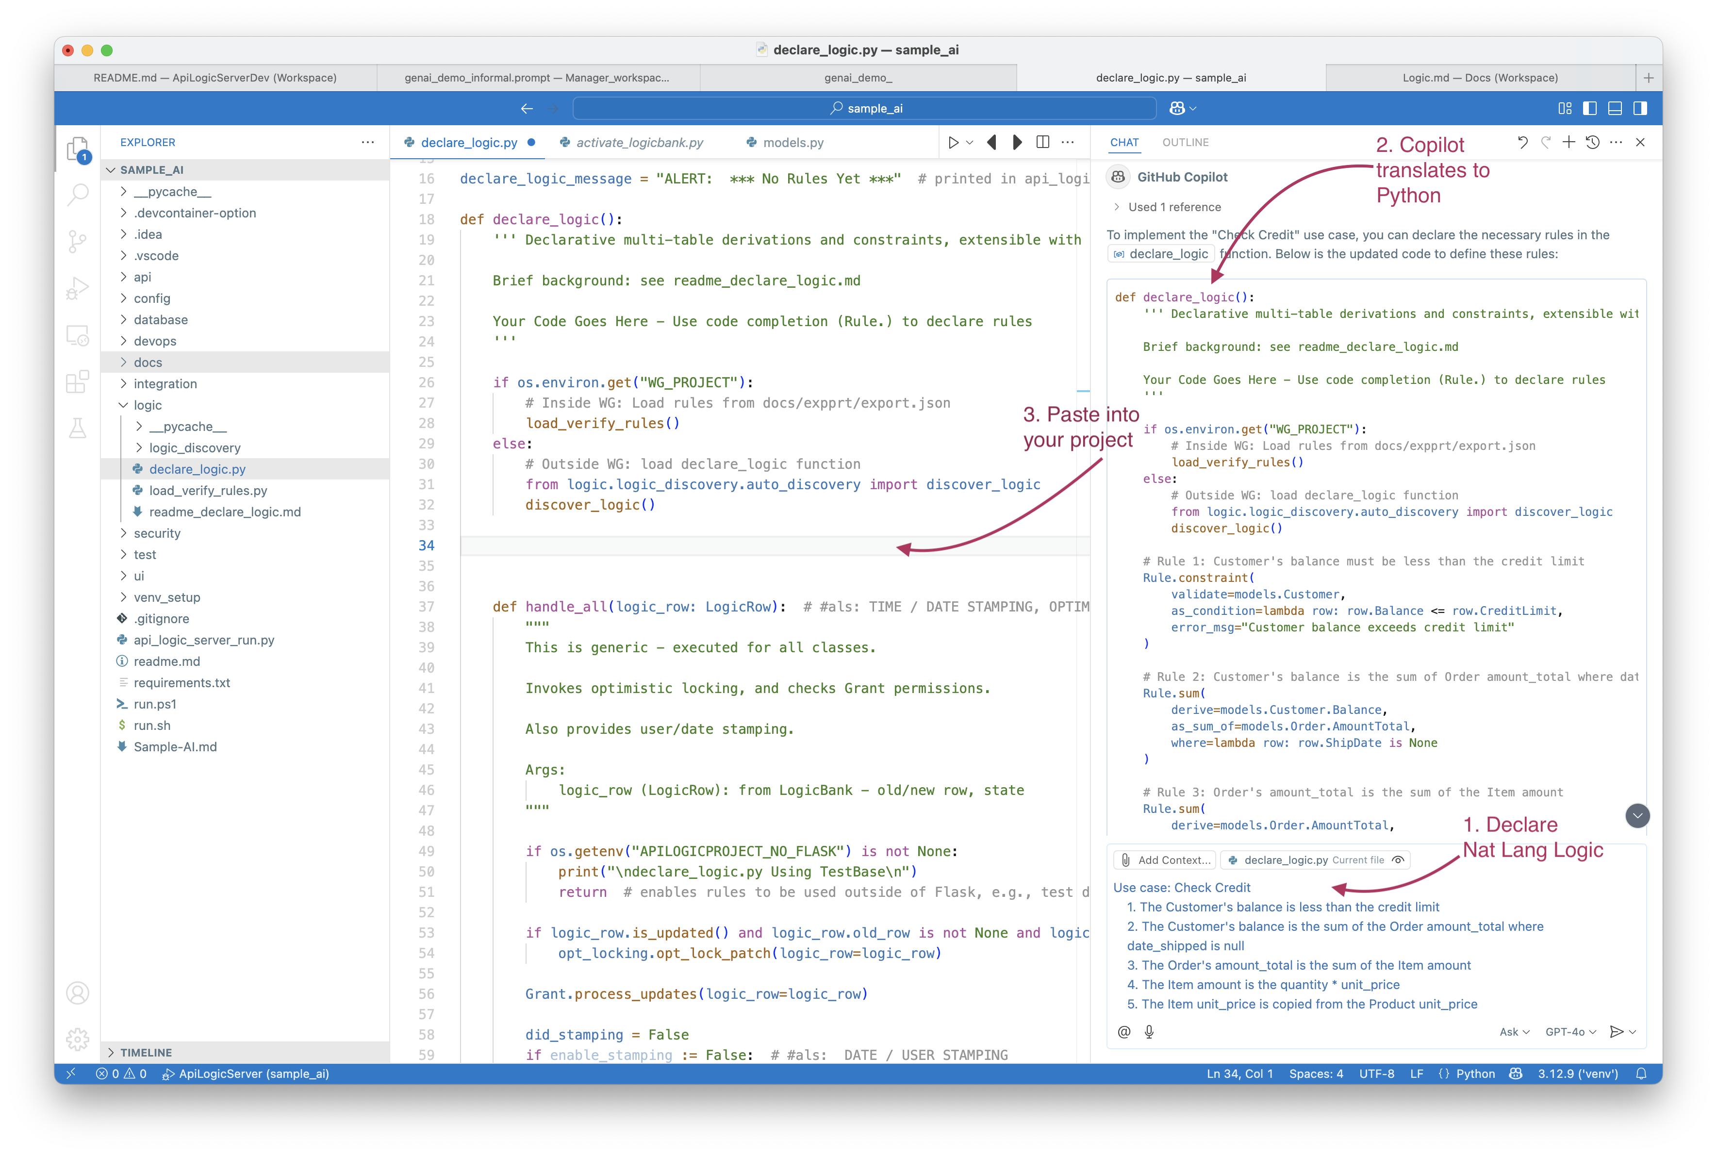1717x1156 pixels.
Task: Expand Used 1 reference in chat
Action: 1168,207
